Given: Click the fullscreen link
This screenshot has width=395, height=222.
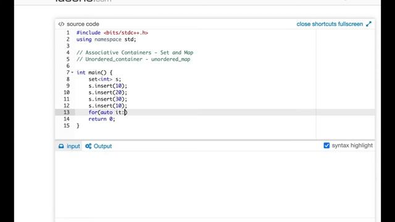Looking at the screenshot, I should 351,24.
